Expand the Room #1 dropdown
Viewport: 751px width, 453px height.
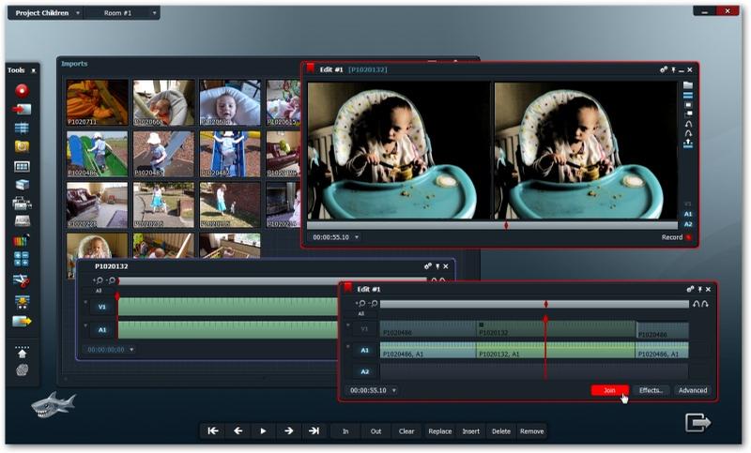(154, 13)
